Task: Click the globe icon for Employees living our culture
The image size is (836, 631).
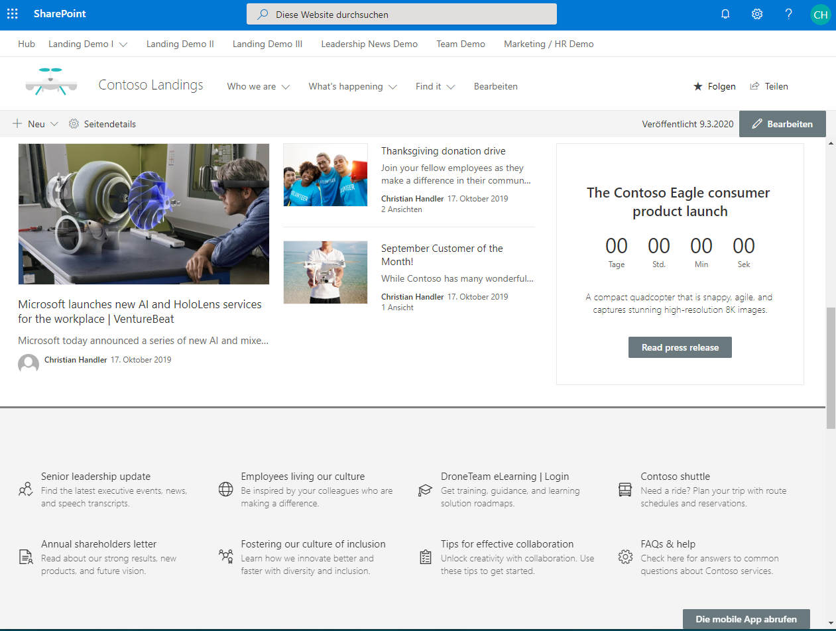Action: (226, 490)
